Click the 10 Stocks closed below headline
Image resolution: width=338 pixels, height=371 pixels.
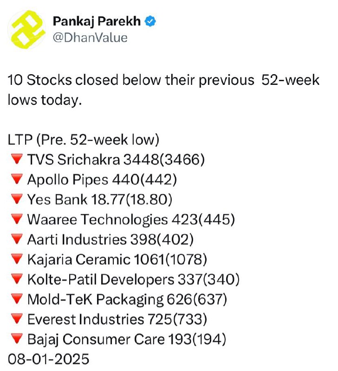[163, 90]
